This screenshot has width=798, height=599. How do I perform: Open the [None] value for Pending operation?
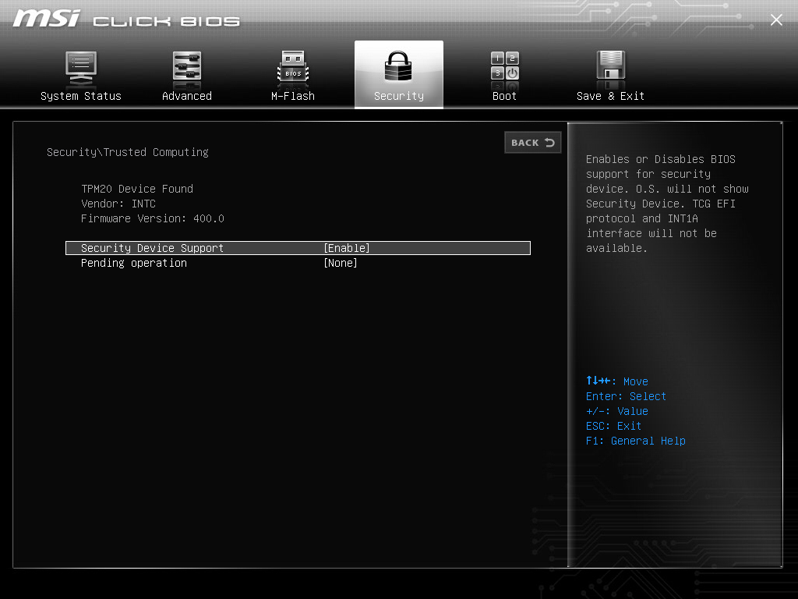tap(341, 263)
